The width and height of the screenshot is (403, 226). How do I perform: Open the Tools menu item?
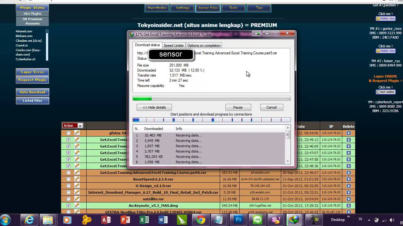233,8
